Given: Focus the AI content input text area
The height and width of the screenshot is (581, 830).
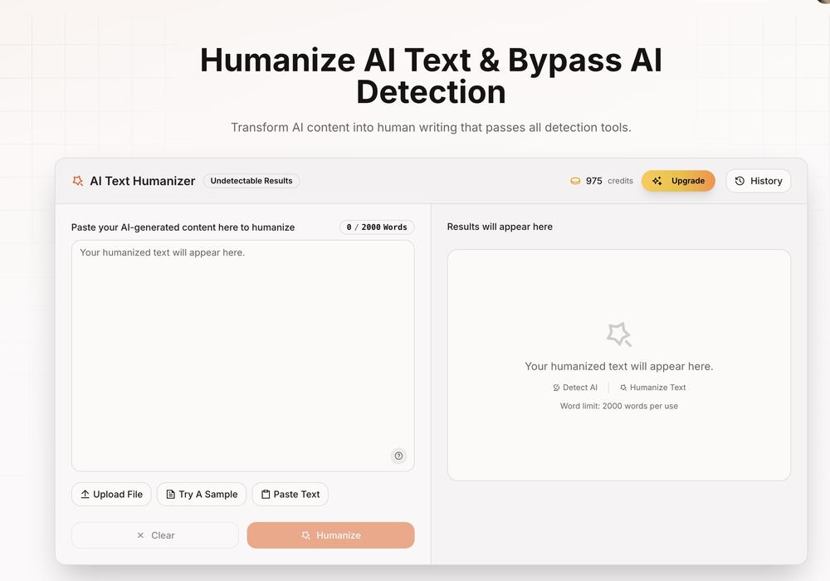Looking at the screenshot, I should 243,355.
